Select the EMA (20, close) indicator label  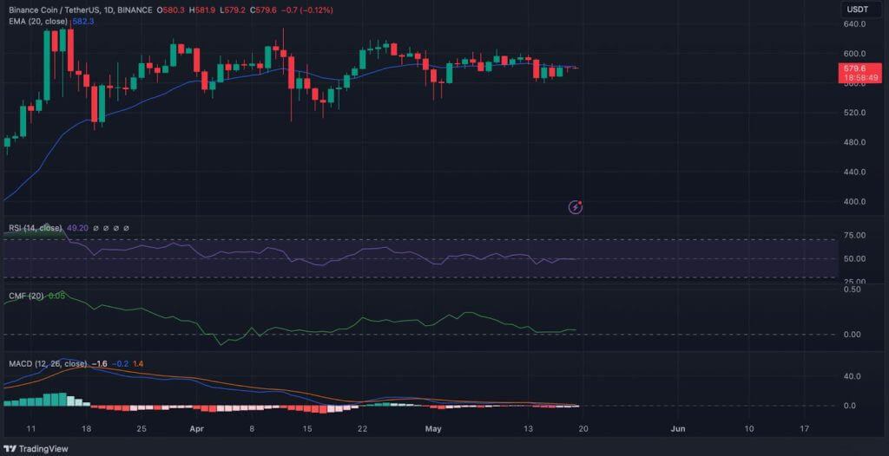[x=38, y=21]
